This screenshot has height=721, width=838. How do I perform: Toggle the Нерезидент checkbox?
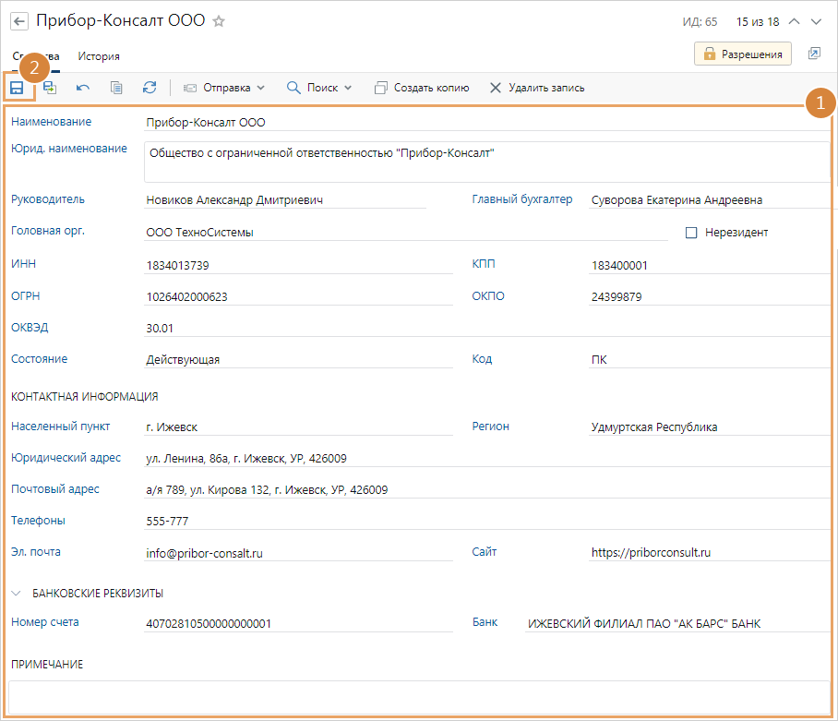click(691, 233)
